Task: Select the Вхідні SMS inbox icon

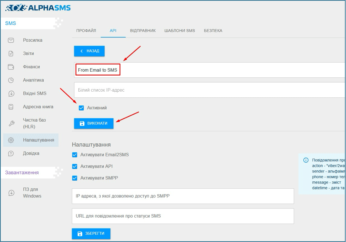Action: click(11, 93)
